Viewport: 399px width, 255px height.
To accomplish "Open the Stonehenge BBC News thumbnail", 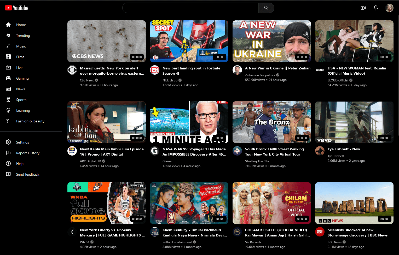I will tap(354, 203).
